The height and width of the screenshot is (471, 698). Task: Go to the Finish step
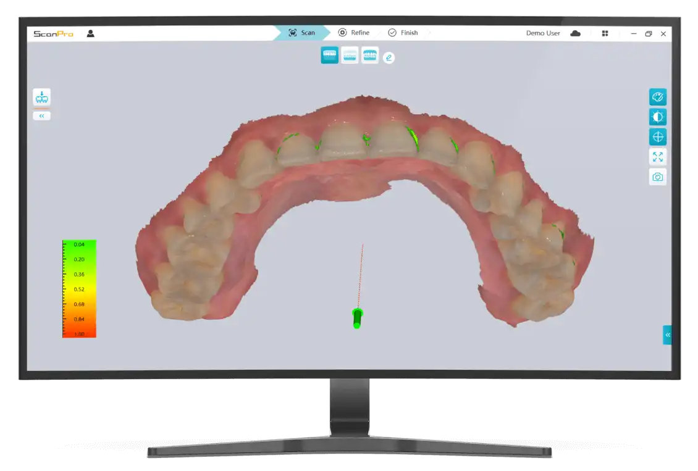[x=403, y=33]
